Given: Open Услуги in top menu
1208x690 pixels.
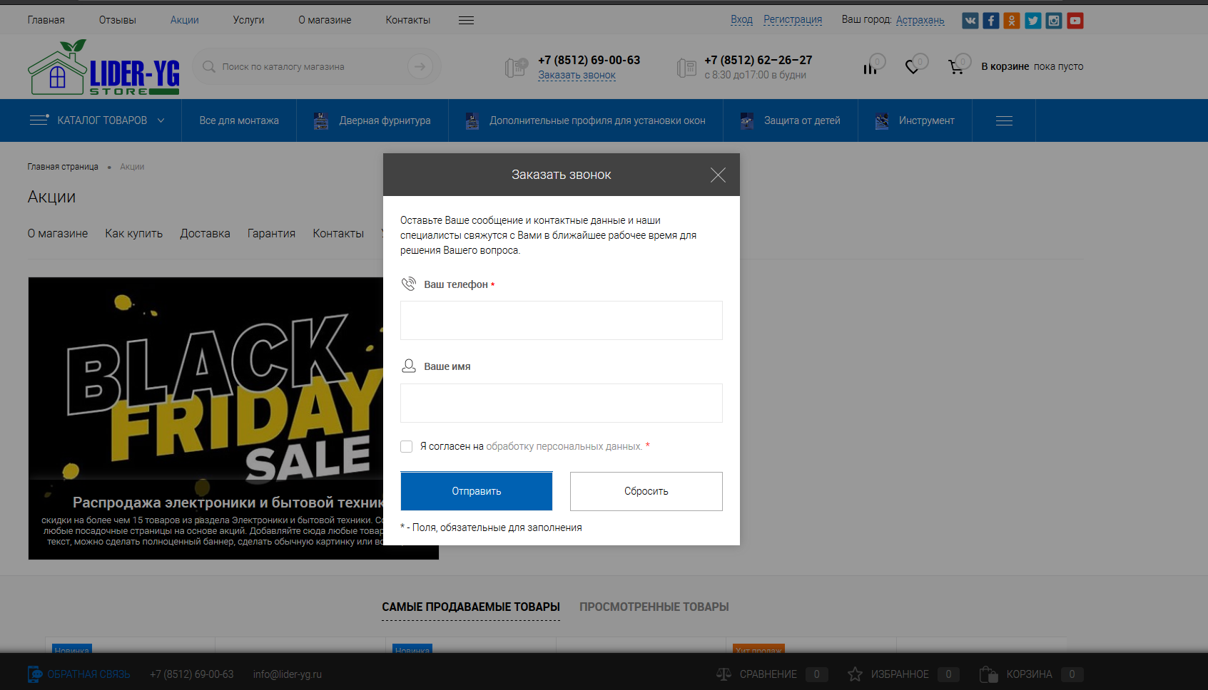Looking at the screenshot, I should [x=248, y=20].
